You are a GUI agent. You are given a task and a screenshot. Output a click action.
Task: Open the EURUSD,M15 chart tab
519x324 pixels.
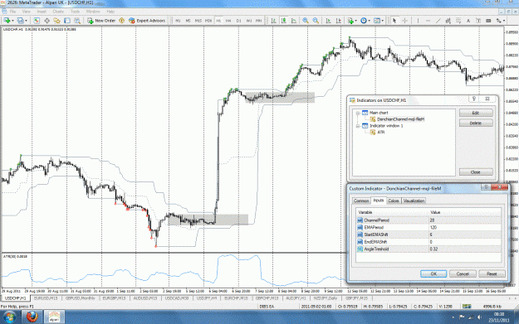point(46,298)
